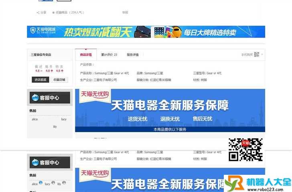Image resolution: width=292 pixels, height=192 pixels.
Task: Contact lily in upper 售前 list
Action: 55,127
